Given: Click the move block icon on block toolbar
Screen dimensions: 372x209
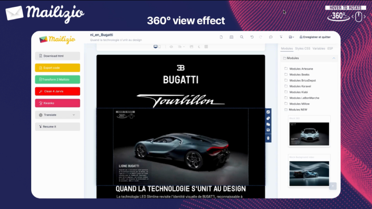Looking at the screenshot, I should pyautogui.click(x=268, y=112).
